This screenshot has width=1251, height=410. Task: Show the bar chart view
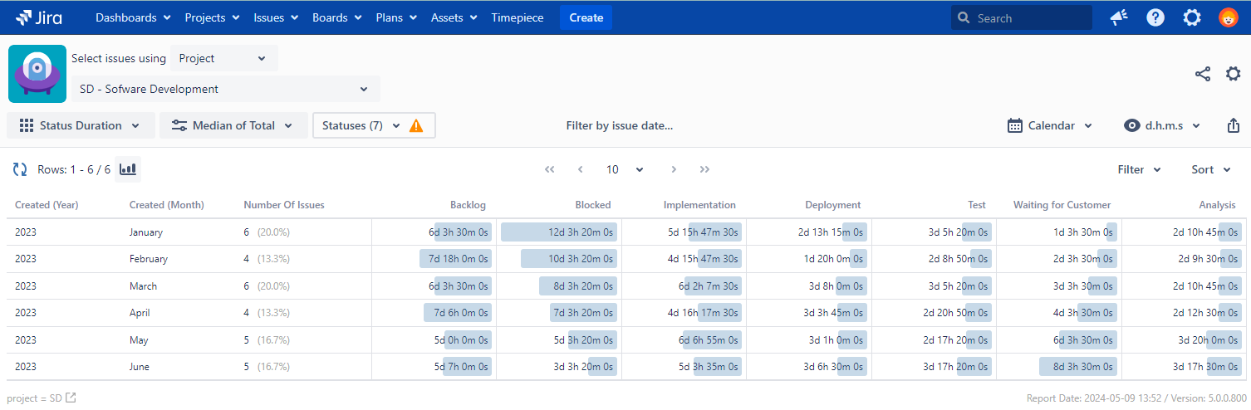pyautogui.click(x=128, y=169)
